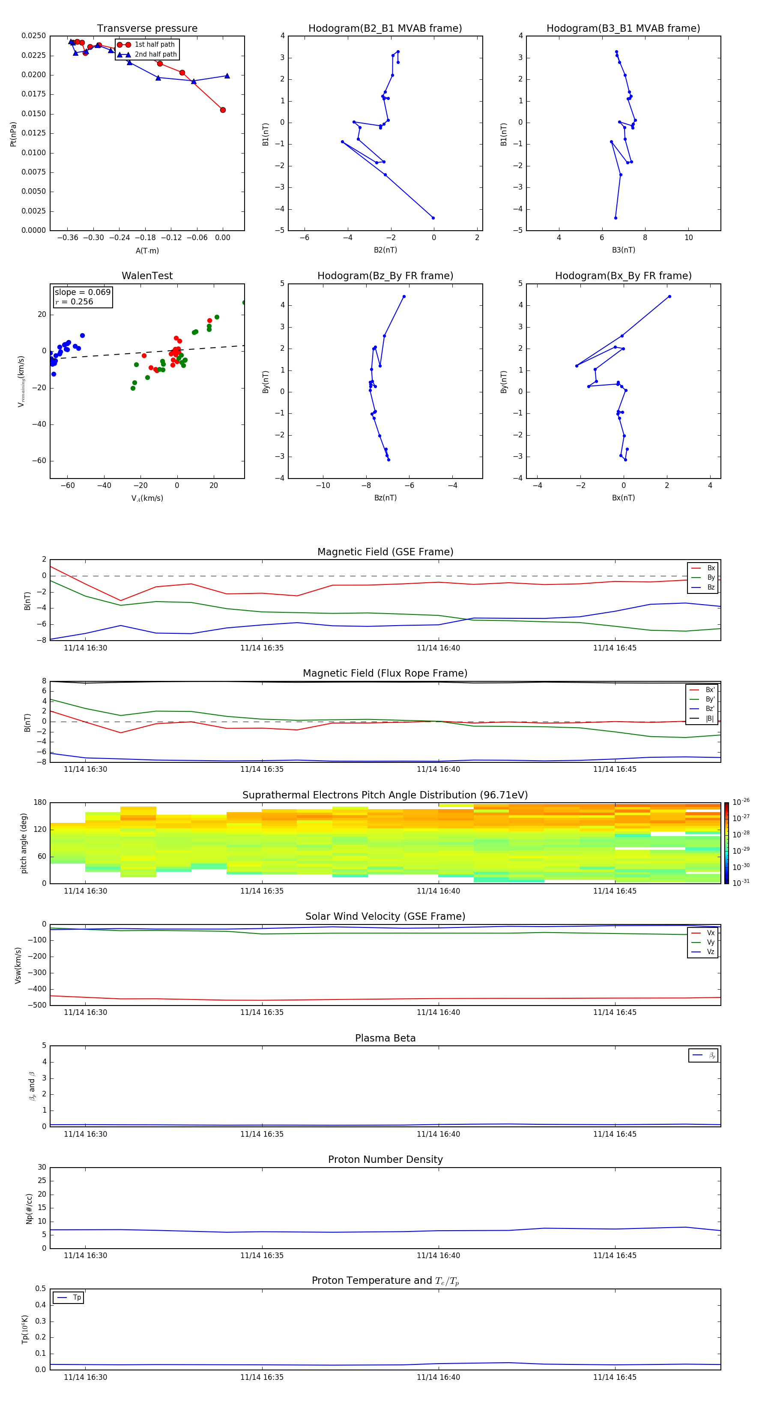Click the 'Np(#/cc)' y-axis label
This screenshot has width=771, height=1415.
click(29, 1208)
